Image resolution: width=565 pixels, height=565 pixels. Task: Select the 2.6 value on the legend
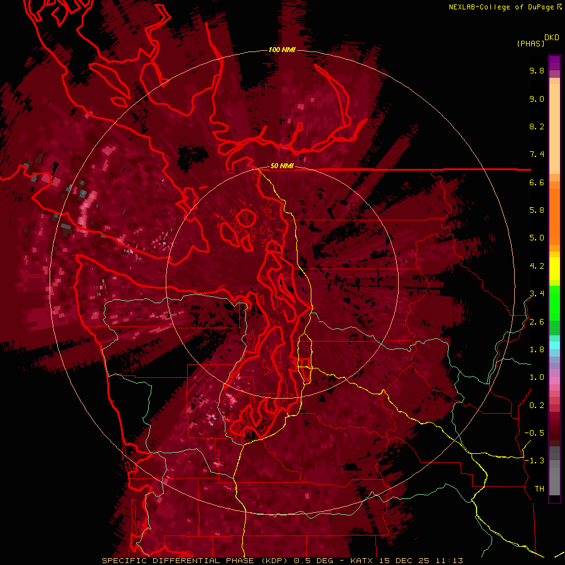[537, 322]
